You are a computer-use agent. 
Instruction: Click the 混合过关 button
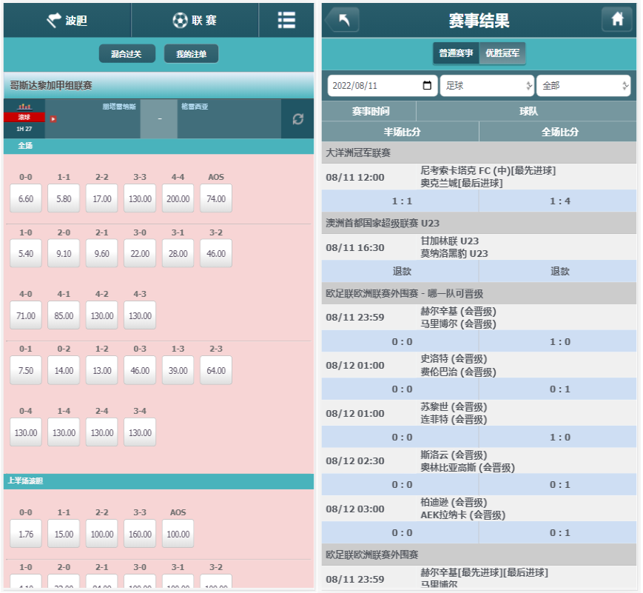pyautogui.click(x=127, y=54)
